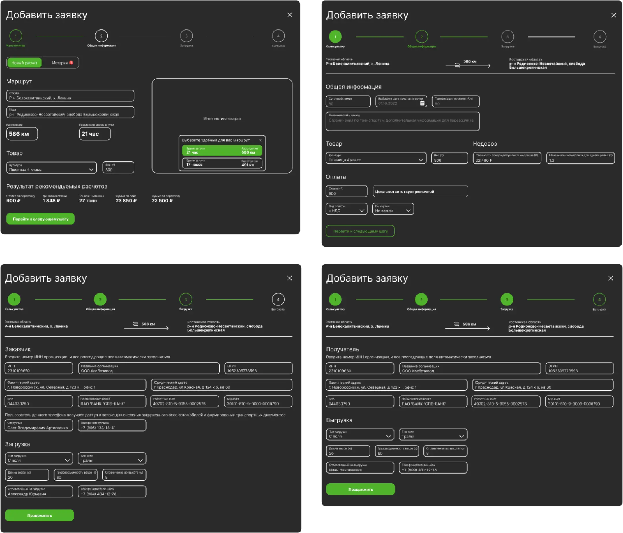Expand the 'Вид оплаты' с НДС dropdown

pos(347,209)
